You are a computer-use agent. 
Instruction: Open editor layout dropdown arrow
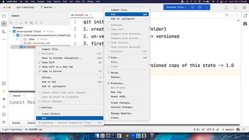[232, 15]
